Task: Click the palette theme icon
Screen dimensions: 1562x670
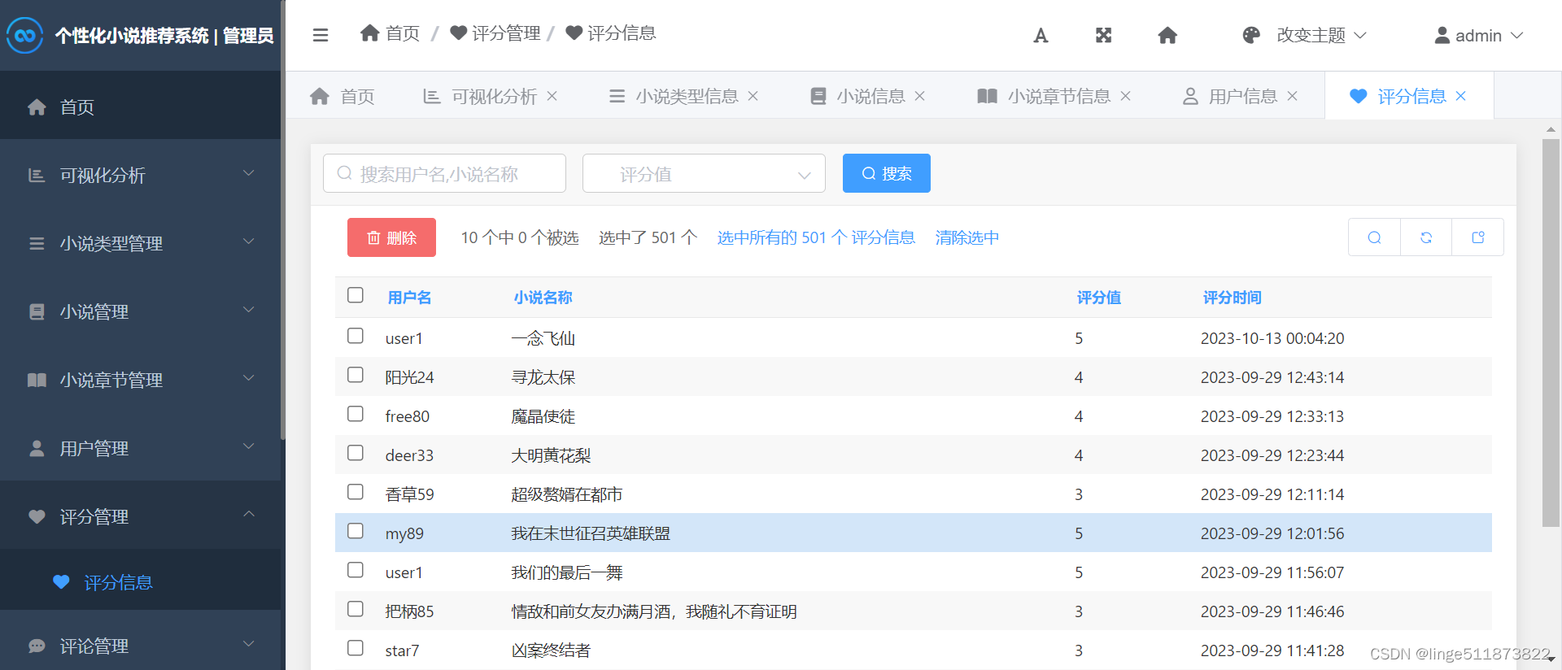Action: (1251, 35)
